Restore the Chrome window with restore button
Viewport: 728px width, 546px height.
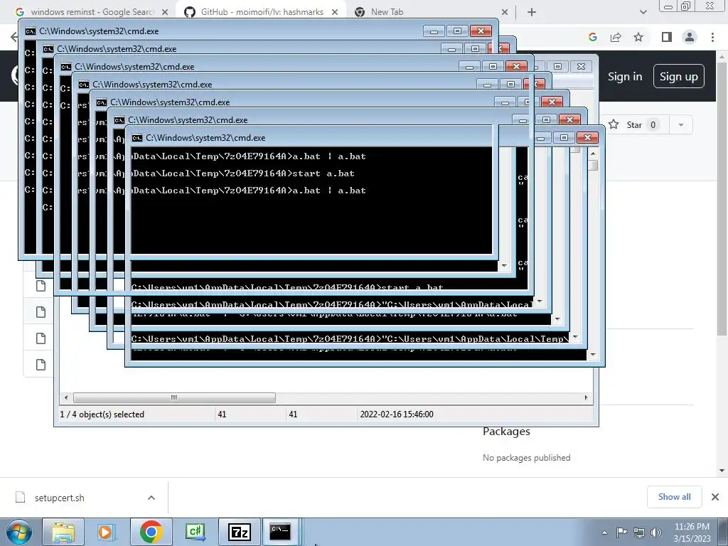tap(686, 6)
